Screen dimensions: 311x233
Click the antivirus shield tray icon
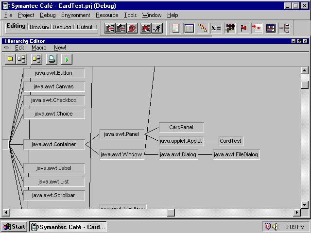(268, 227)
